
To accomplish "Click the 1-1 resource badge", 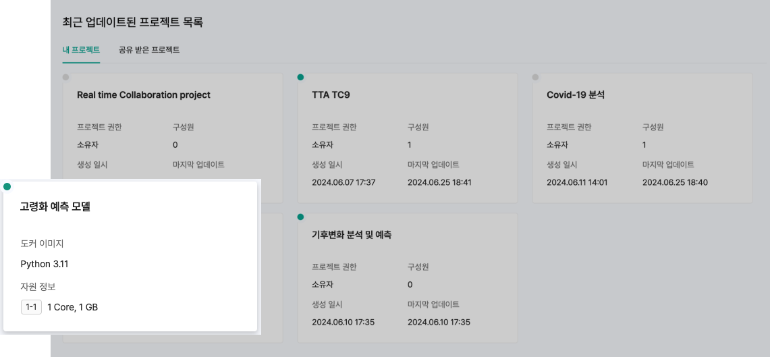I will 31,307.
